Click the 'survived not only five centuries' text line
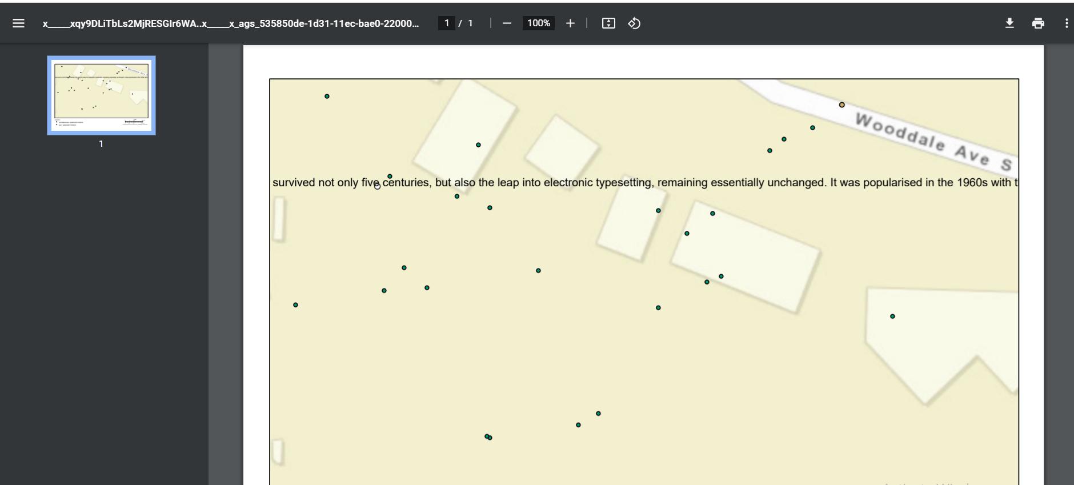Image resolution: width=1074 pixels, height=485 pixels. click(645, 183)
